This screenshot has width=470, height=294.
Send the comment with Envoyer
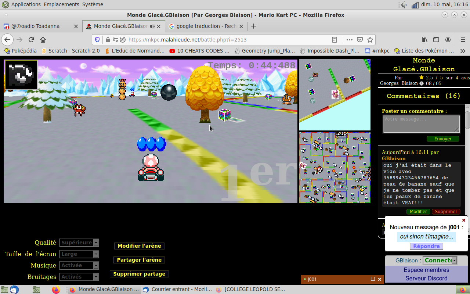443,139
